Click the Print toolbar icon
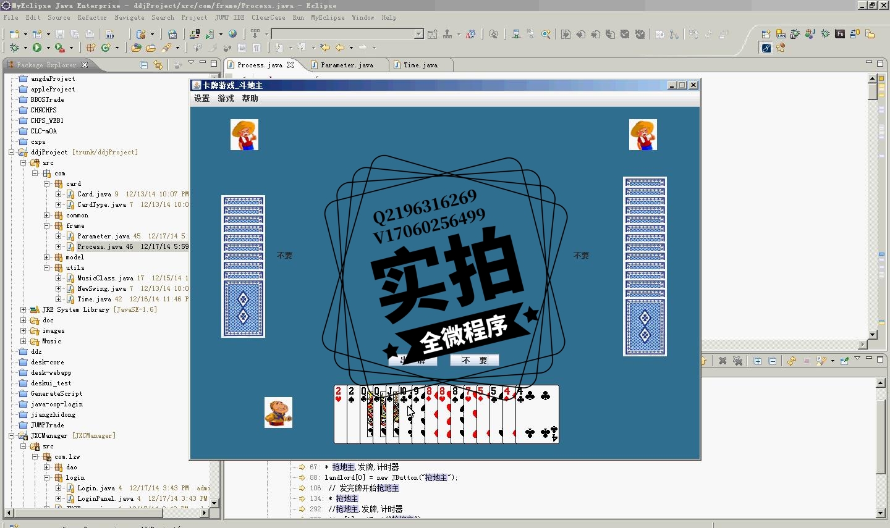 pos(90,34)
